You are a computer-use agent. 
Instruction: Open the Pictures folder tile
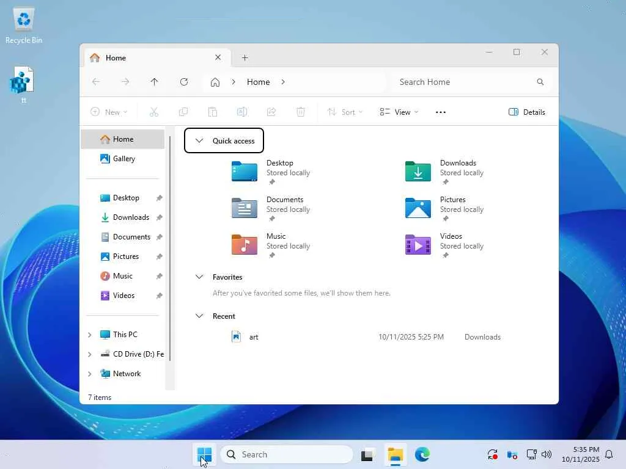[x=418, y=208]
